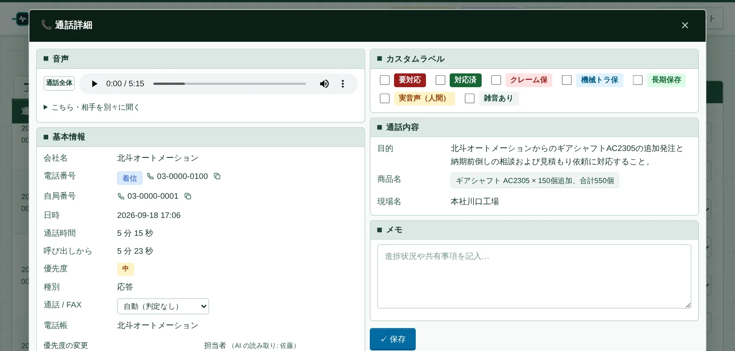The image size is (735, 351).
Task: Play the call audio recording
Action: click(94, 84)
